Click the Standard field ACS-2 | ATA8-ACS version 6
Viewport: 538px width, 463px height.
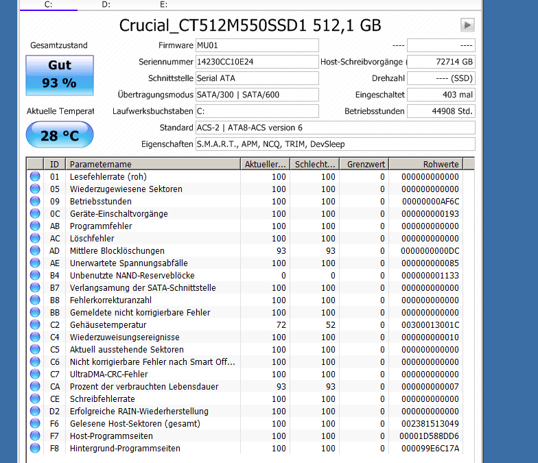335,128
